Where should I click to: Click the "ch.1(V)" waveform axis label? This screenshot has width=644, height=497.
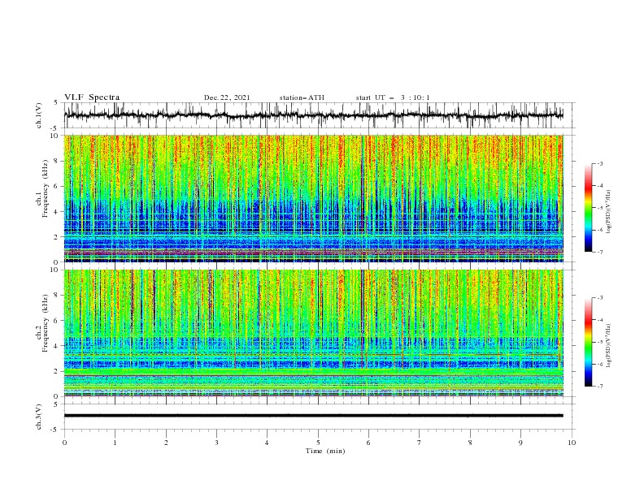pos(39,115)
